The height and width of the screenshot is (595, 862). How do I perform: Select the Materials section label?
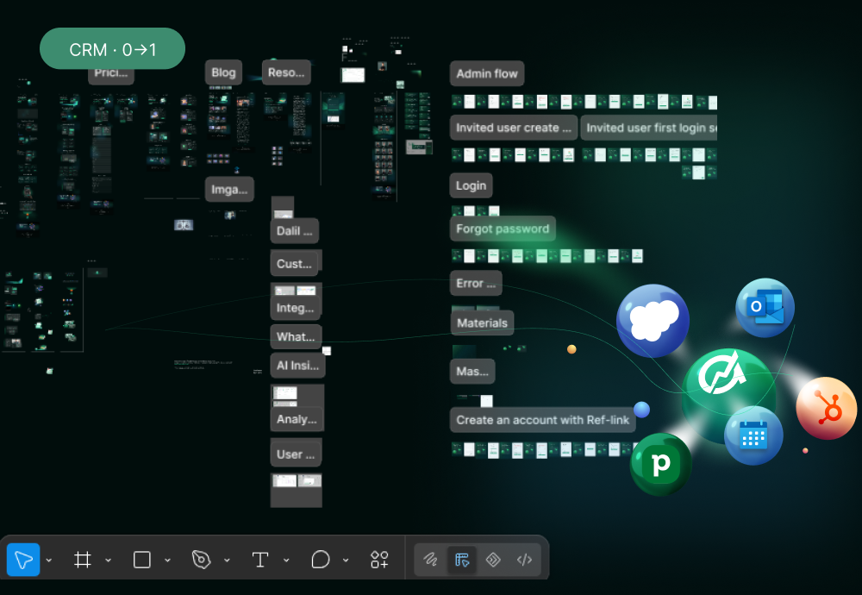click(x=482, y=323)
